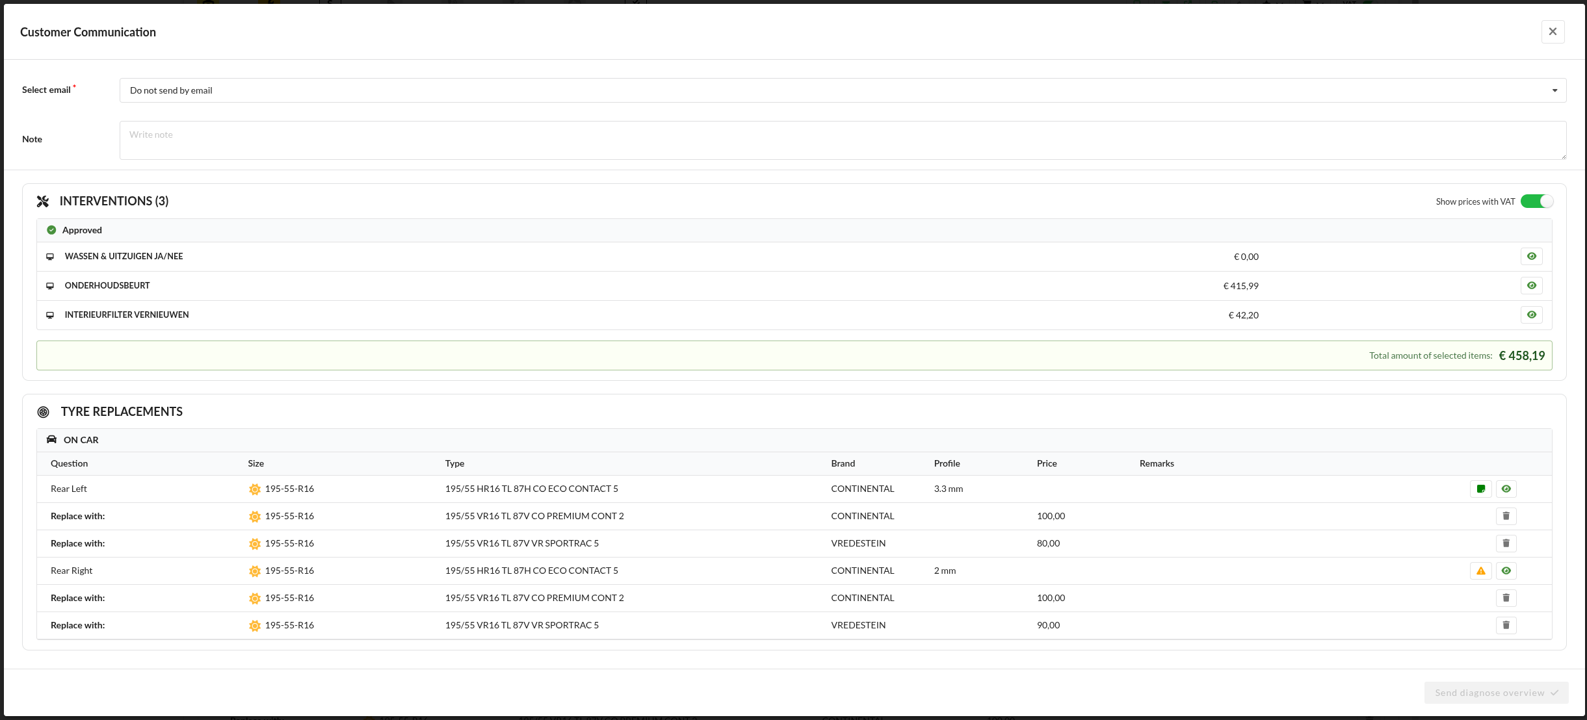Click the INTERVENTIONS (3) heading
Viewport: 1587px width, 720px height.
(x=114, y=201)
